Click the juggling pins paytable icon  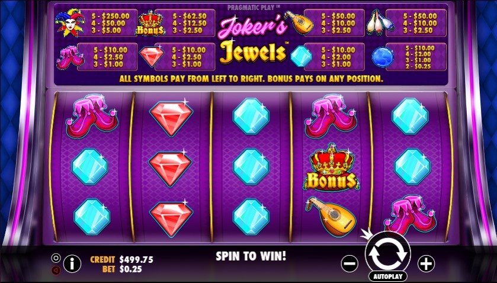point(380,21)
